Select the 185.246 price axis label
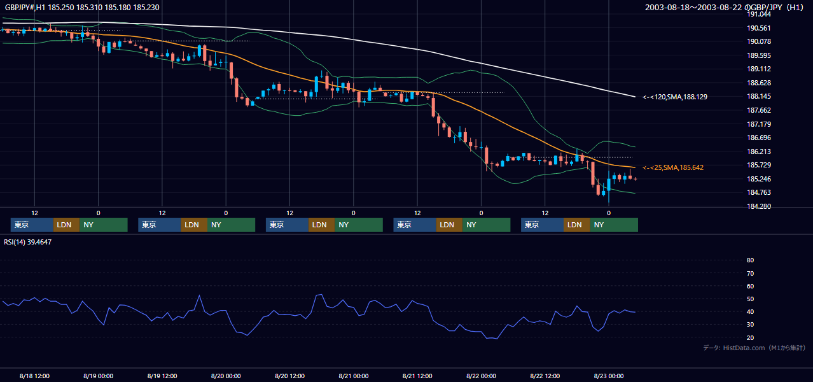The image size is (813, 382). coord(758,179)
